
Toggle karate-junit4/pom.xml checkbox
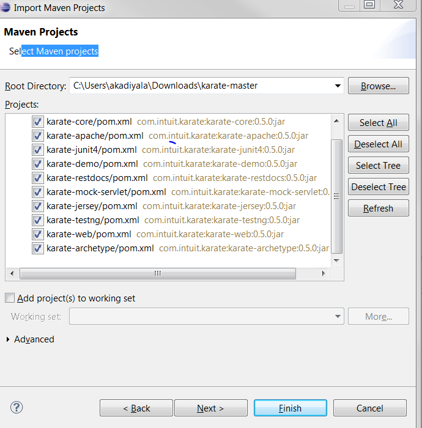tap(38, 150)
